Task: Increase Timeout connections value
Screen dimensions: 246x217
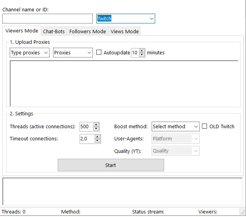Action: [x=97, y=137]
